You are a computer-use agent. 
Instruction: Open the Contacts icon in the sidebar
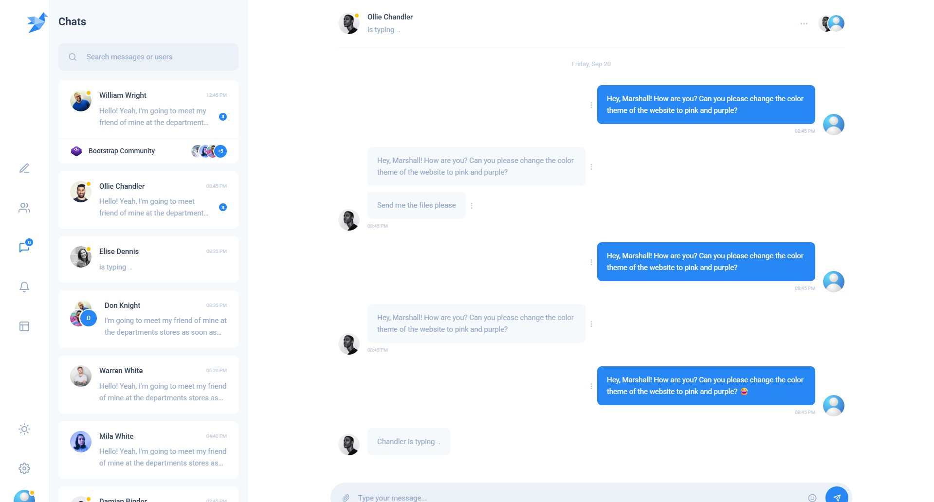[x=24, y=208]
